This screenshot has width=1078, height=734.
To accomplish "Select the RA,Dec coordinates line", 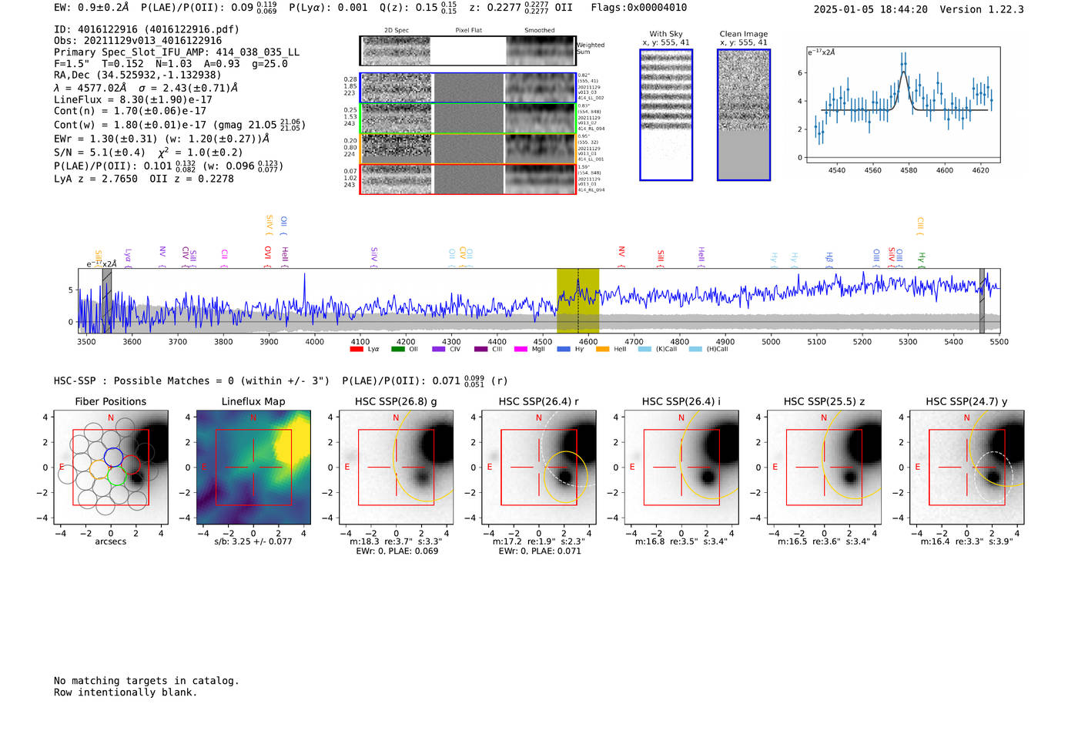I will 138,75.
